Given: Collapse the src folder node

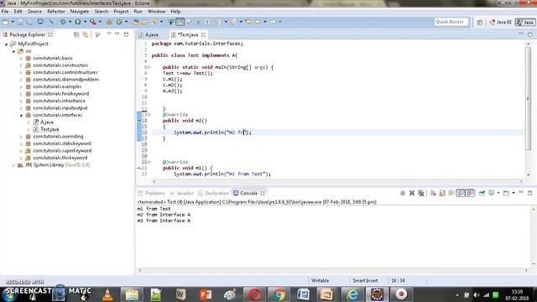Looking at the screenshot, I should tap(13, 51).
